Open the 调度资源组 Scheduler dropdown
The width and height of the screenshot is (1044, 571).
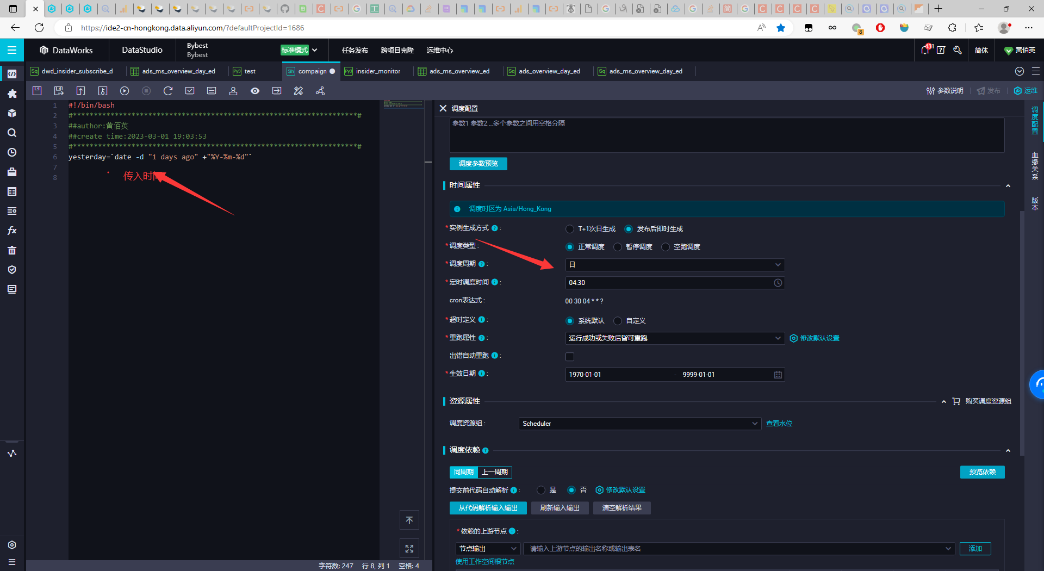[x=640, y=424]
